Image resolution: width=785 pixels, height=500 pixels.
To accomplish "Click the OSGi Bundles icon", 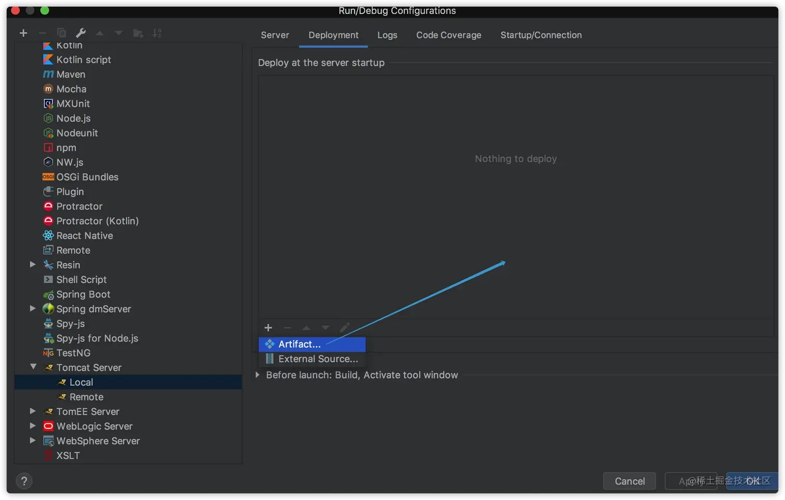I will pos(48,177).
